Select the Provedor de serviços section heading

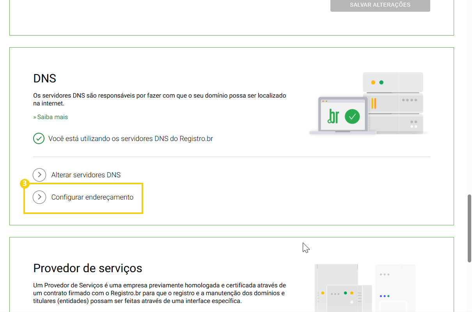pos(88,268)
